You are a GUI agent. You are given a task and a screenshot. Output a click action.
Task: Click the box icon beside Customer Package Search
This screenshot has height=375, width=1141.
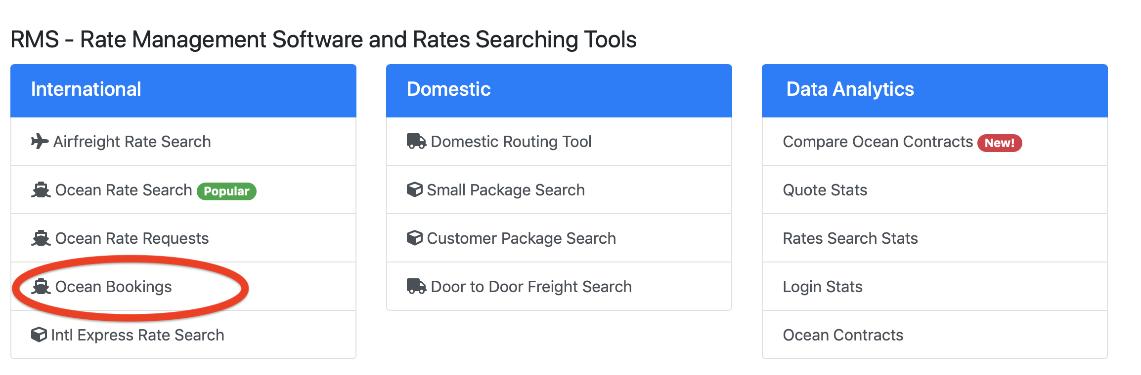[x=414, y=238]
